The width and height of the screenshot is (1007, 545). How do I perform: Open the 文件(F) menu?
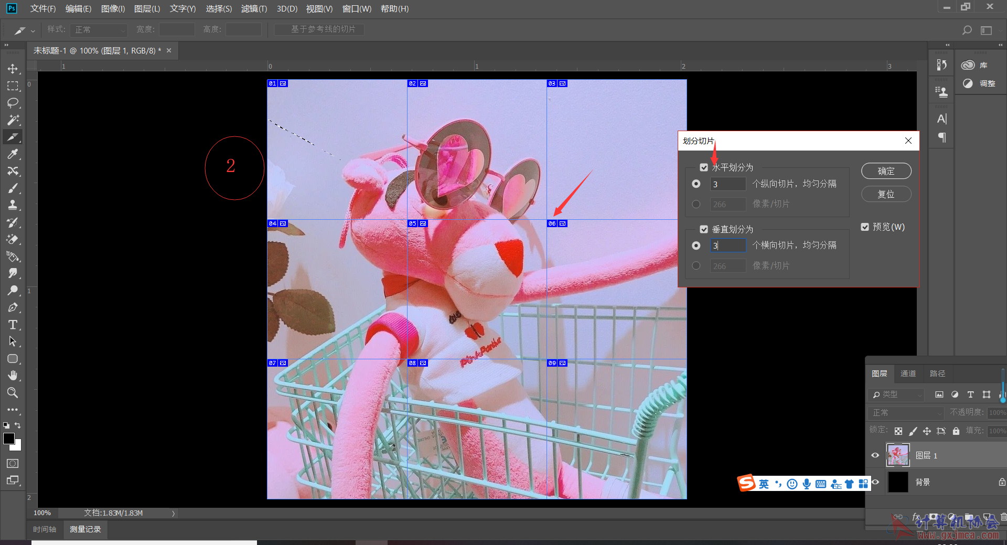(43, 9)
